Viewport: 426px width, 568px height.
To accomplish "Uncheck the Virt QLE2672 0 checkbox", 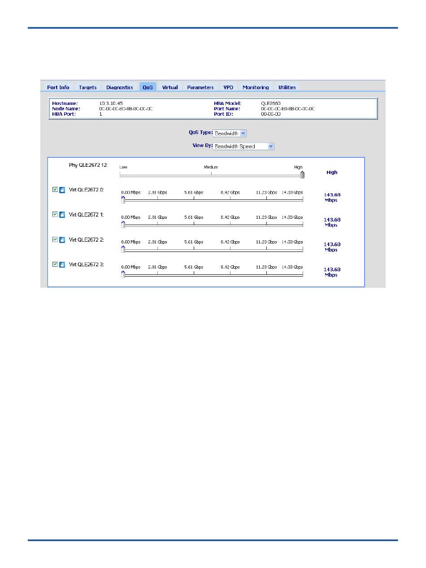I will point(55,190).
